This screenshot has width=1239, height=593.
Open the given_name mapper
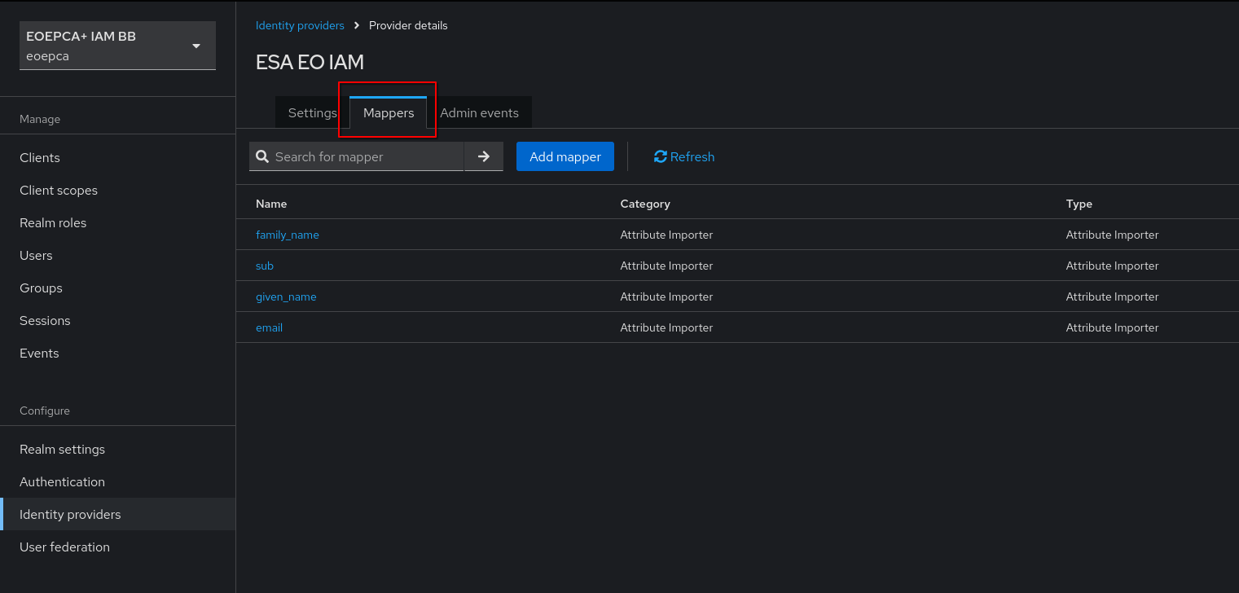pyautogui.click(x=286, y=296)
